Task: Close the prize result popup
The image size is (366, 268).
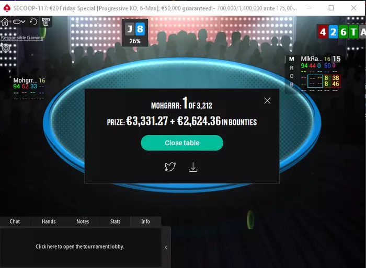Action: pyautogui.click(x=267, y=101)
